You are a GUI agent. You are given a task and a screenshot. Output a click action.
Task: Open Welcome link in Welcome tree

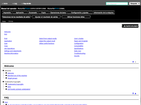pyautogui.click(x=11, y=73)
